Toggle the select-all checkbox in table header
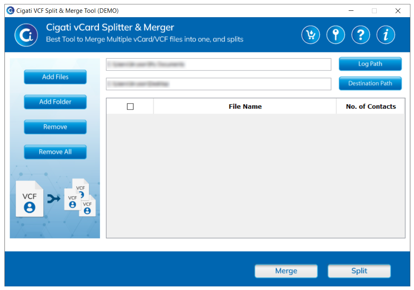The image size is (414, 290). coord(130,106)
